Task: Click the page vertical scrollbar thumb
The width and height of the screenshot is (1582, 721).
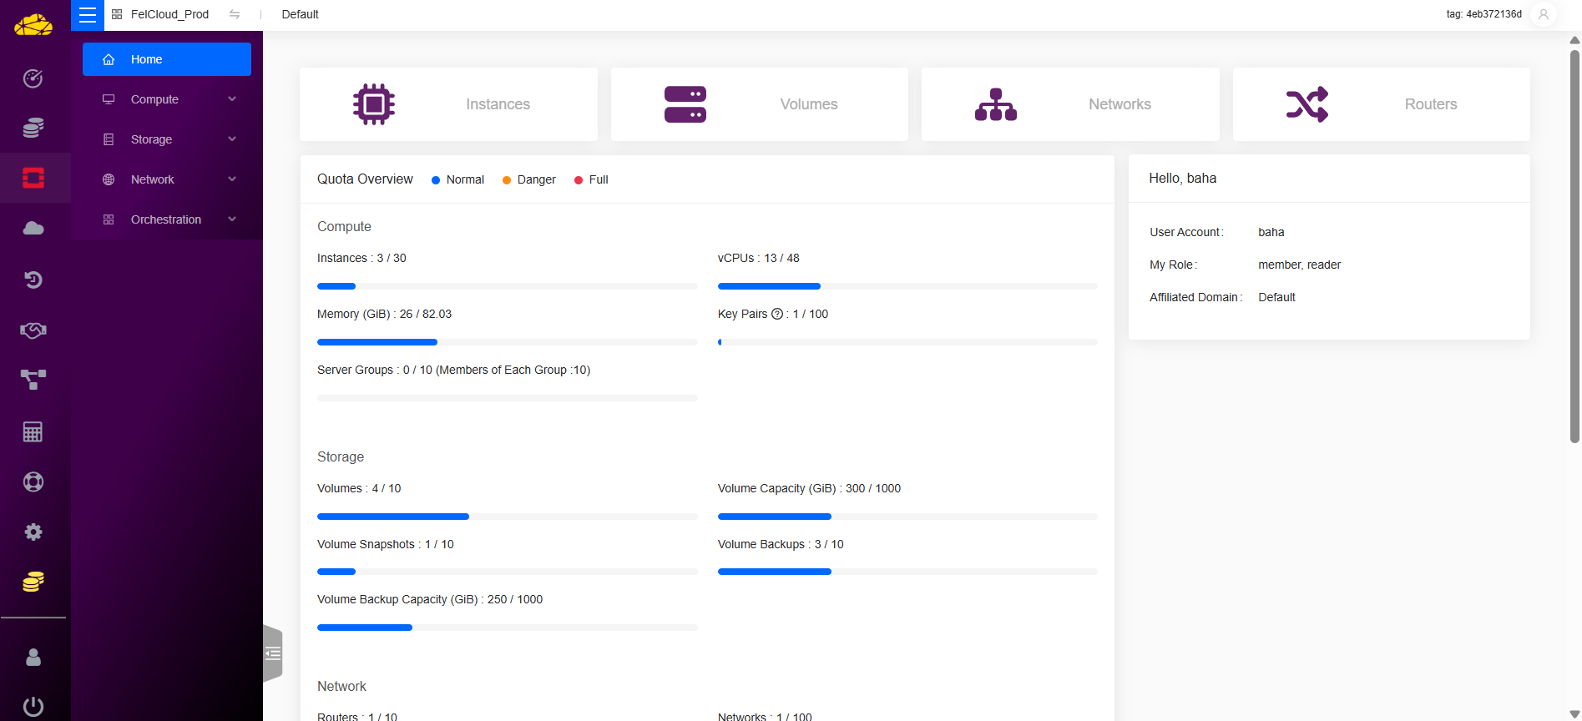Action: click(1574, 246)
